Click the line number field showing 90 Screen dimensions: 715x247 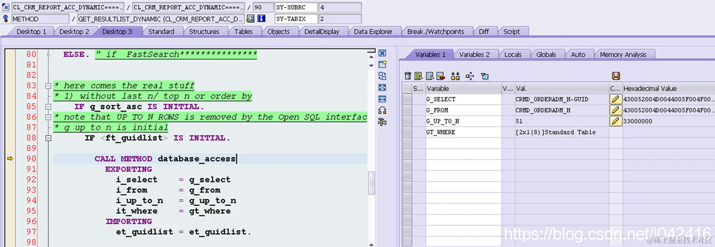(263, 7)
